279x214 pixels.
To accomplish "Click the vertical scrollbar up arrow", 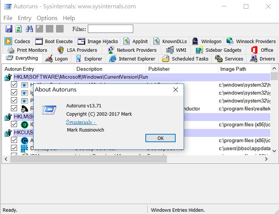I will [274, 68].
